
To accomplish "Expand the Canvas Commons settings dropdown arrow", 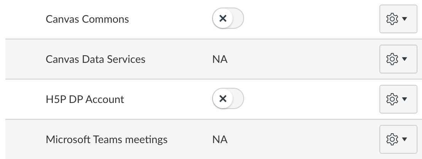I will click(x=405, y=19).
